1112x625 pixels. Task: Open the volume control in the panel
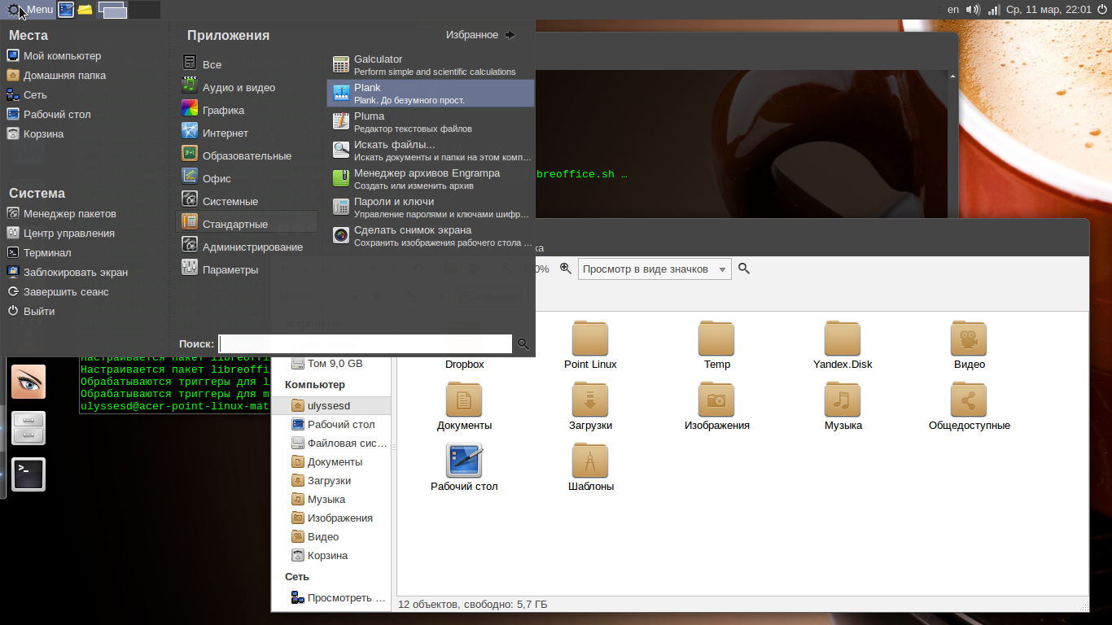(x=973, y=10)
